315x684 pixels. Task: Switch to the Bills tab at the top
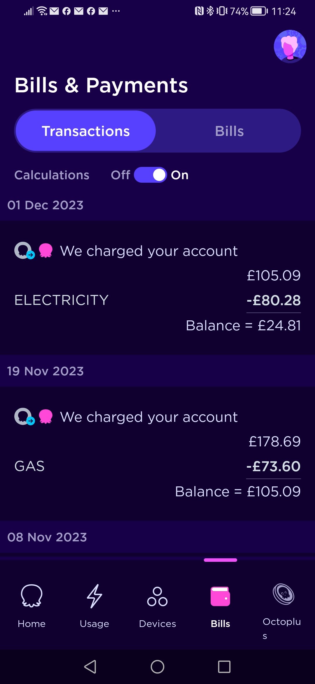click(x=229, y=131)
